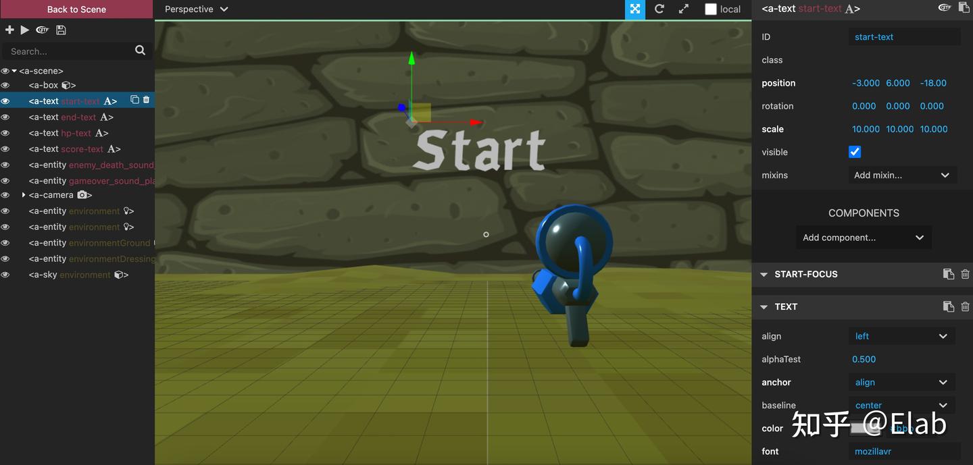Viewport: 973px width, 465px height.
Task: Open the Perspective camera dropdown
Action: tap(196, 9)
